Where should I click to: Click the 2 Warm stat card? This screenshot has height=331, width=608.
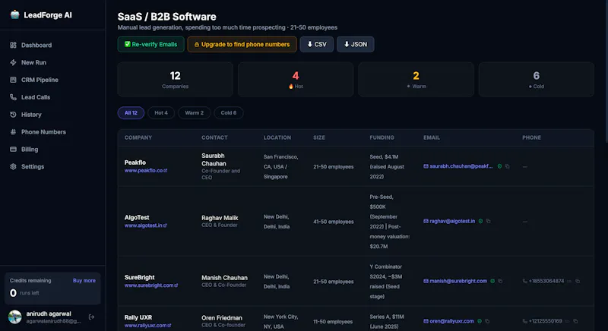416,80
